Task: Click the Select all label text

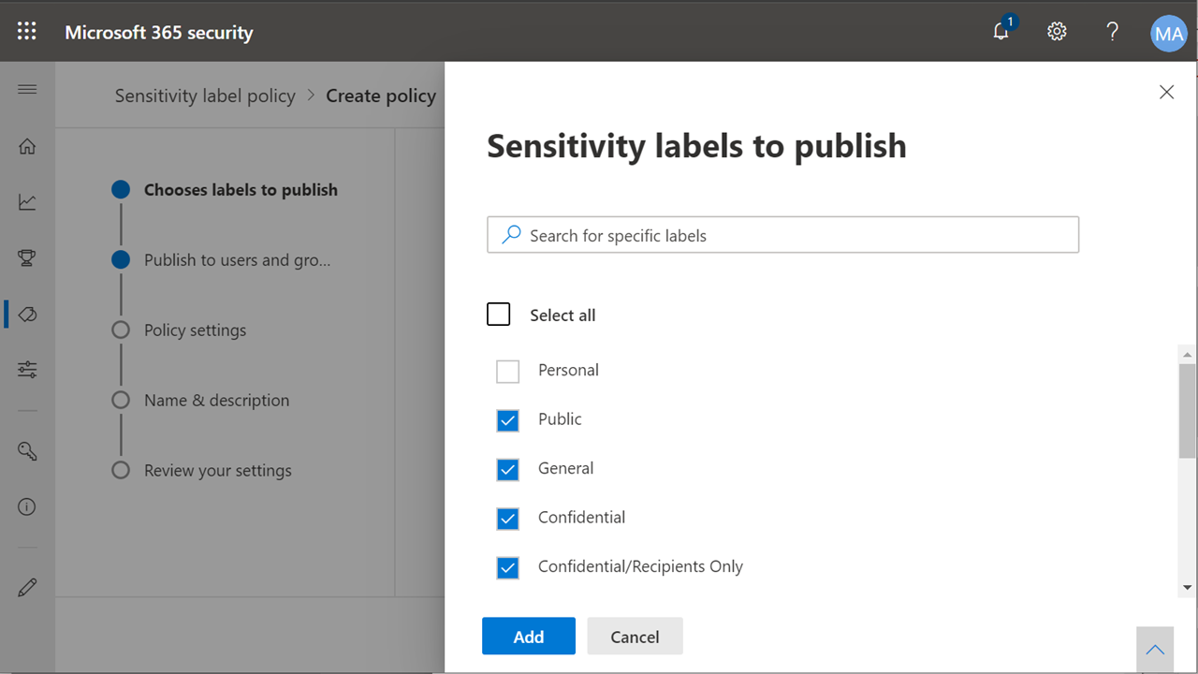Action: (x=562, y=315)
